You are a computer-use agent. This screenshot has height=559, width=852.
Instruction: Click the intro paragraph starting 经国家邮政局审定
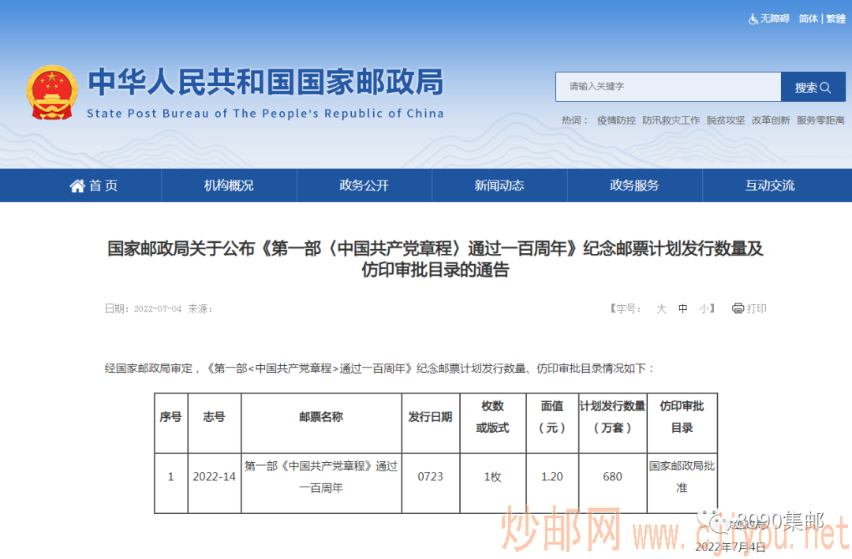pos(379,368)
